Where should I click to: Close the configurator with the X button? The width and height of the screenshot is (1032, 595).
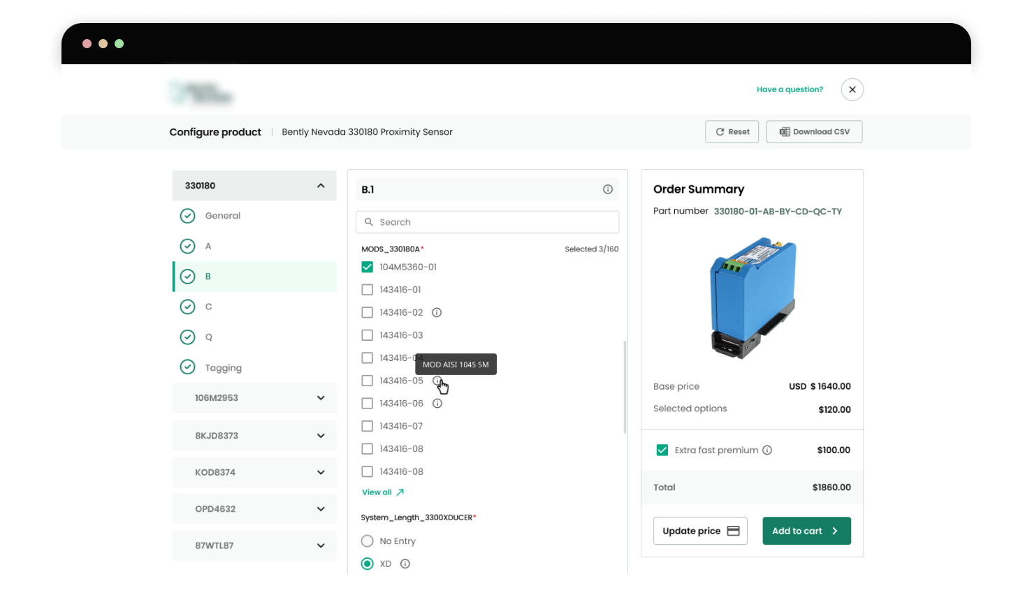coord(852,89)
